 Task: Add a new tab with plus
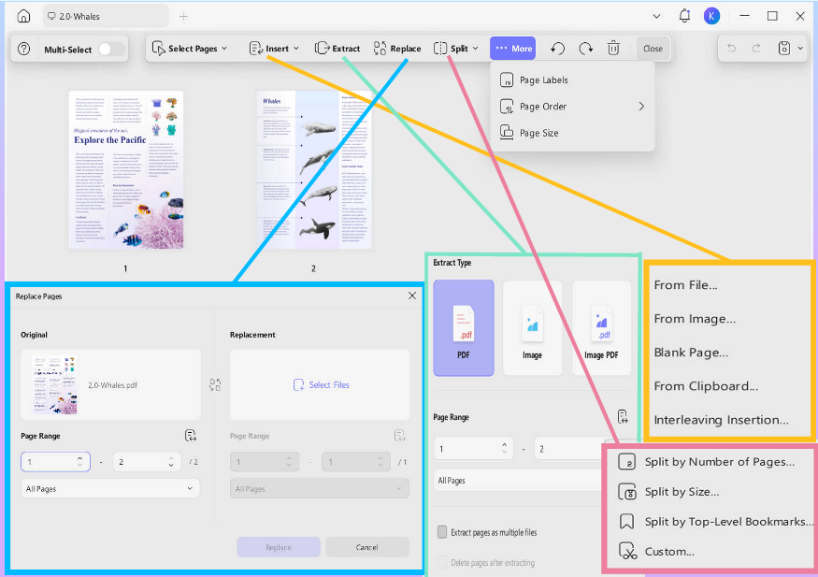(x=183, y=16)
